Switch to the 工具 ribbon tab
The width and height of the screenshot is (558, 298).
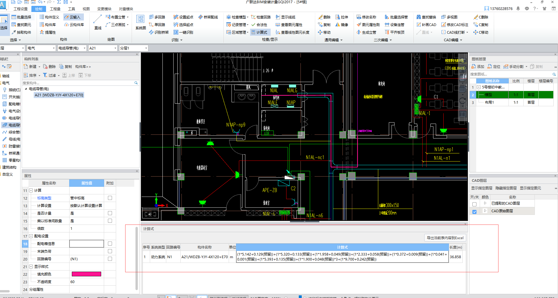pos(71,9)
